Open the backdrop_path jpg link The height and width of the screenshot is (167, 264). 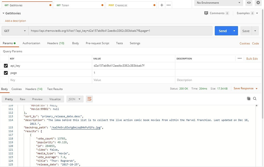click(x=76, y=128)
